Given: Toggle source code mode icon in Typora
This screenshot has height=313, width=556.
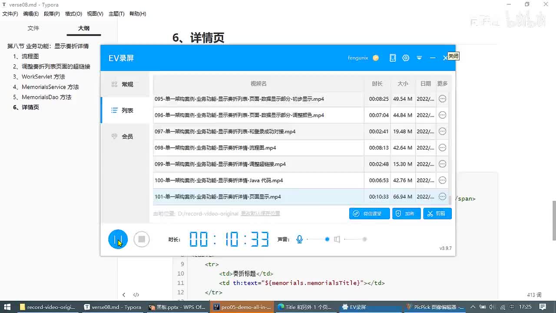Looking at the screenshot, I should click(x=136, y=295).
